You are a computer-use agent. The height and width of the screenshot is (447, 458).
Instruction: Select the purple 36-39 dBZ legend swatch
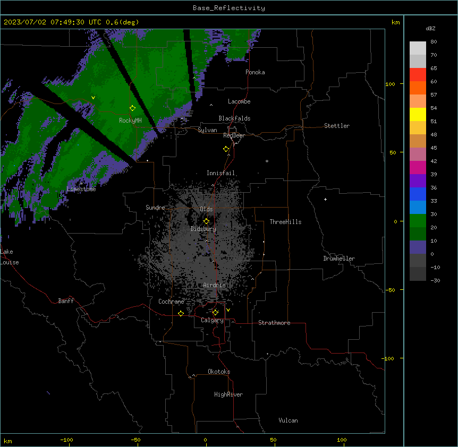pyautogui.click(x=418, y=181)
